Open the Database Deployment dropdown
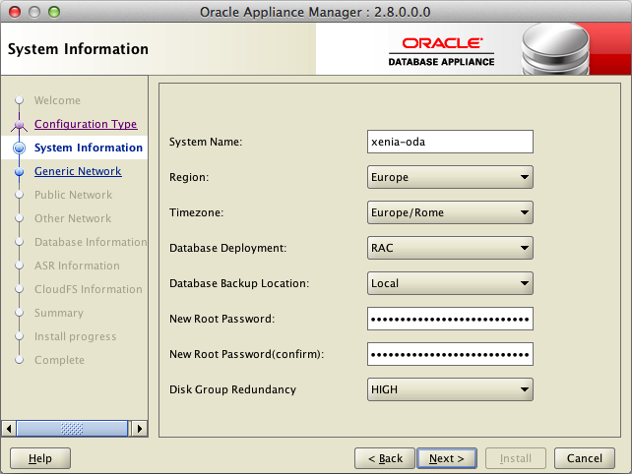The height and width of the screenshot is (474, 632). click(450, 248)
